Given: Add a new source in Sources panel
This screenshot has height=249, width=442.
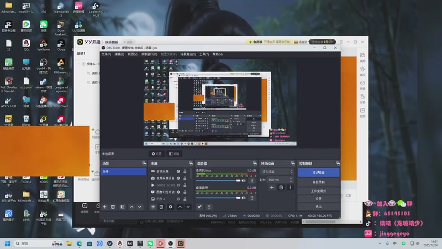Looking at the screenshot, I should (153, 207).
